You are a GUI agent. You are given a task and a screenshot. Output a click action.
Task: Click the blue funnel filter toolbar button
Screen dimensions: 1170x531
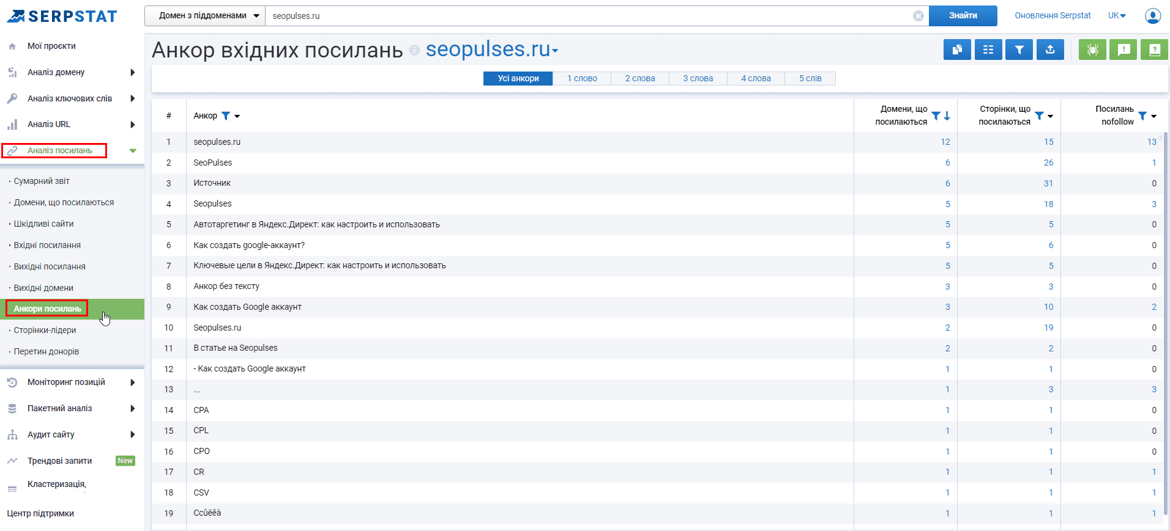click(x=1019, y=49)
